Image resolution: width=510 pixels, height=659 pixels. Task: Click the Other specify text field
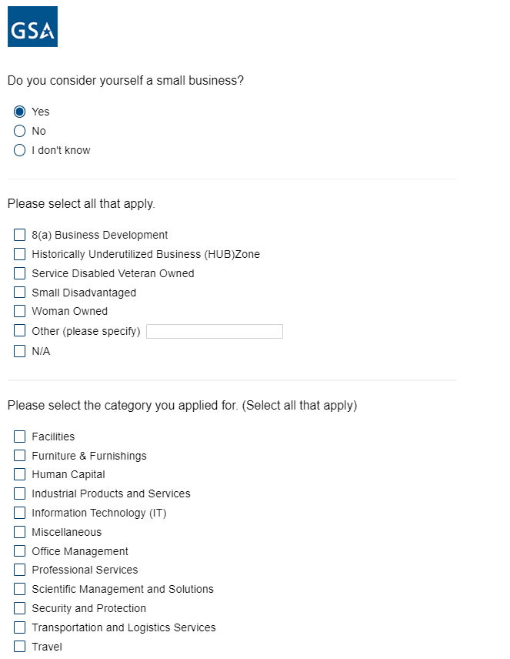215,332
